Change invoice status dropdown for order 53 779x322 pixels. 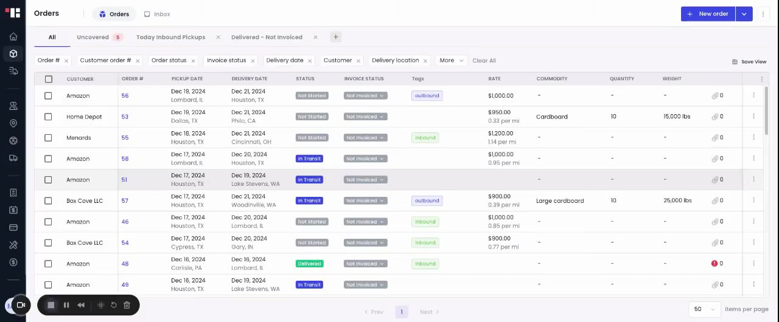point(365,117)
